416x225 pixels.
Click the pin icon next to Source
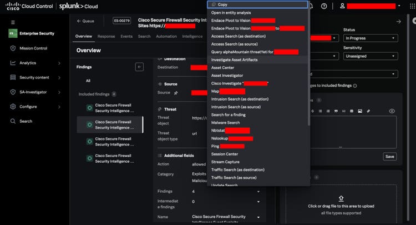pyautogui.click(x=176, y=93)
